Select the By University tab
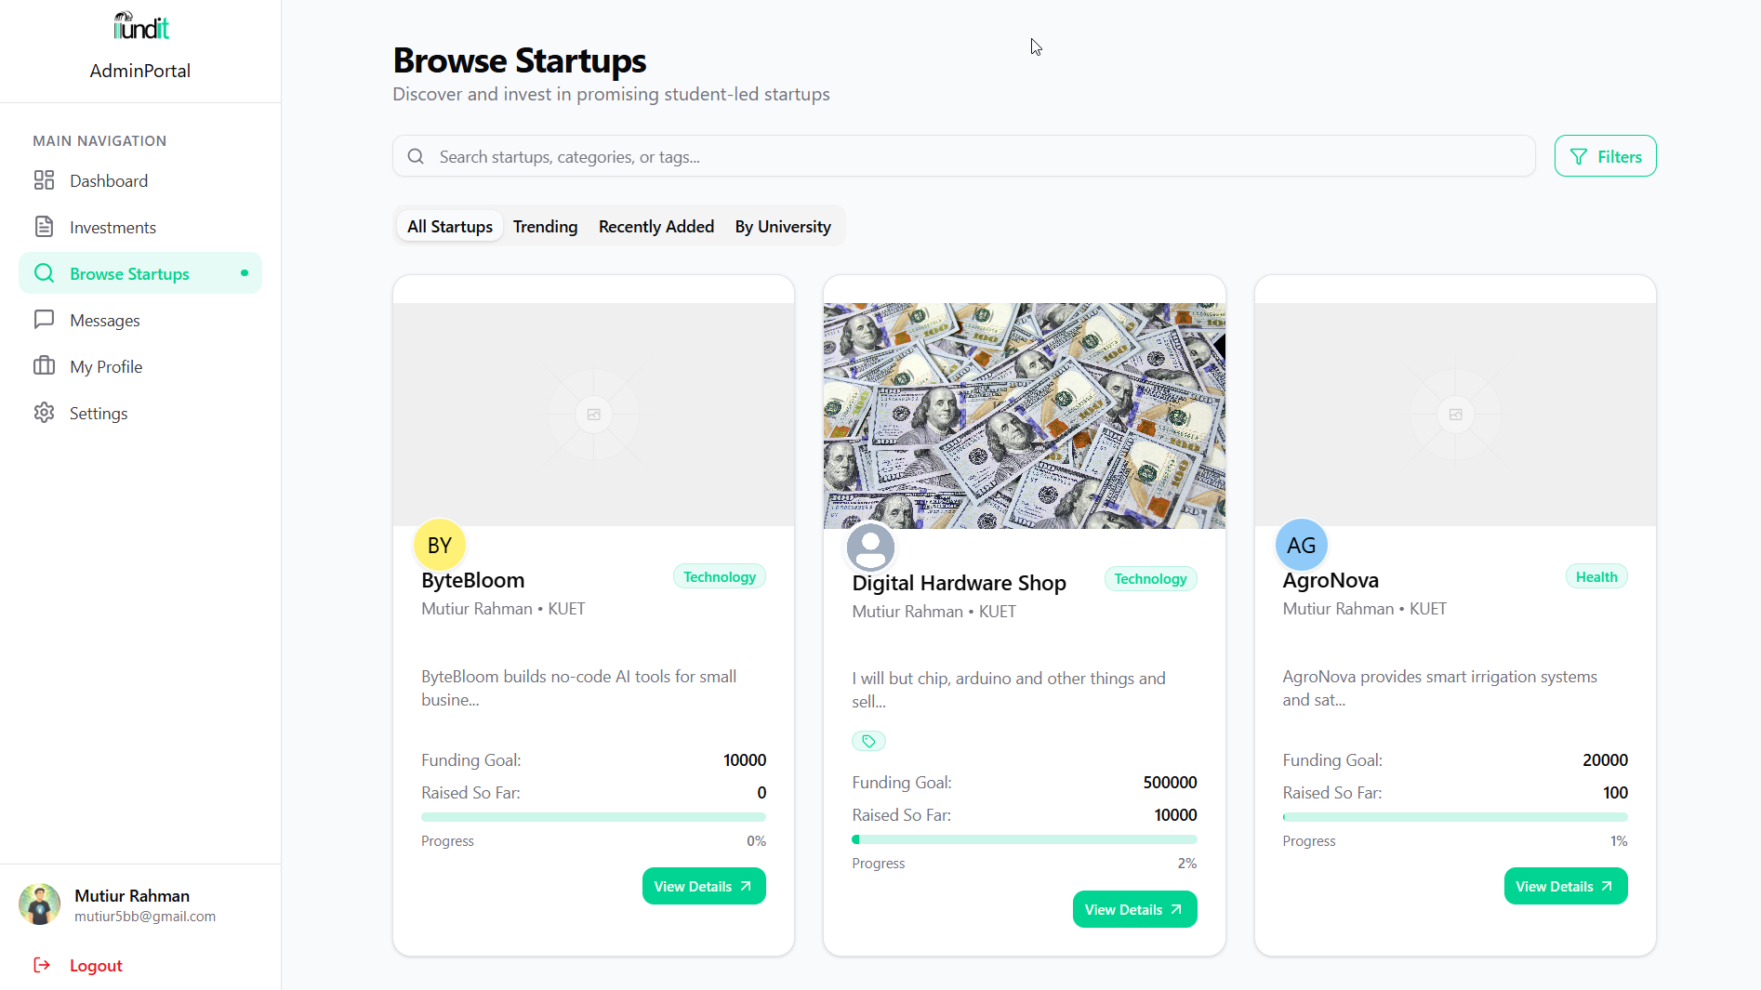 (x=783, y=226)
